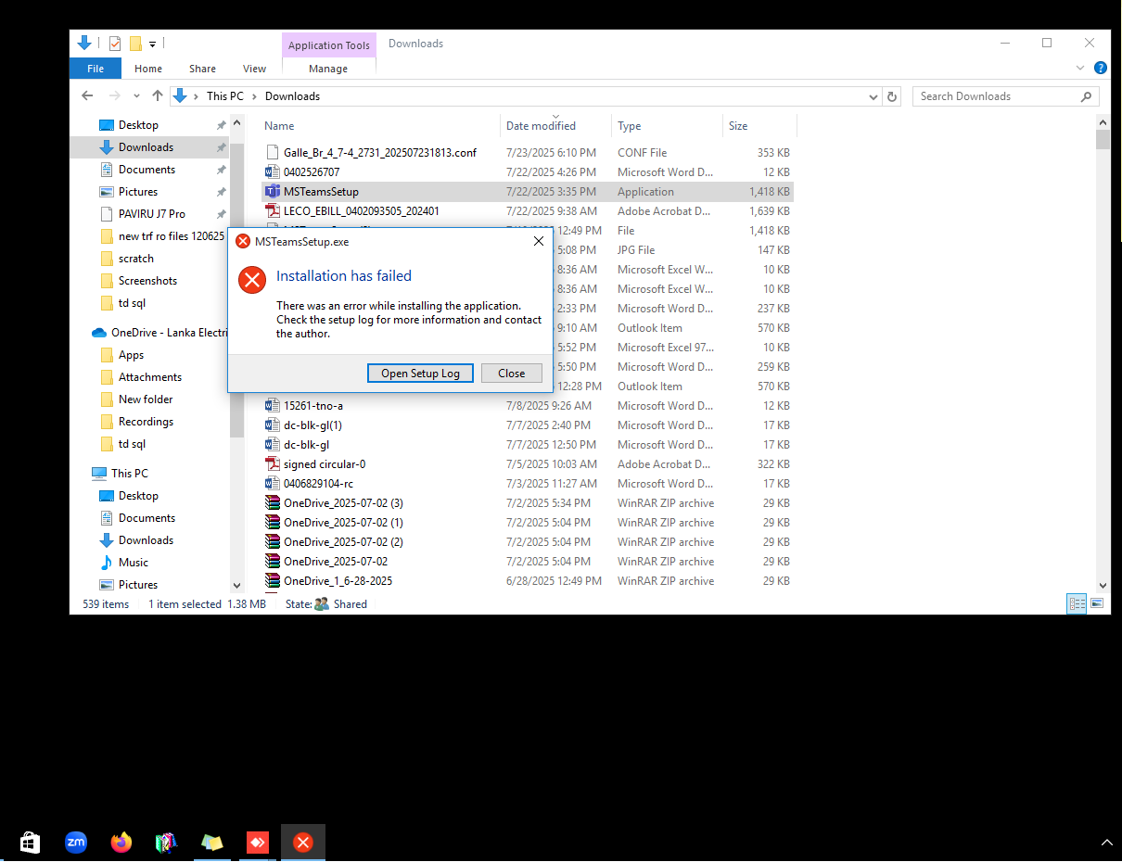The height and width of the screenshot is (862, 1122).
Task: Open OneDrive Recordings folder
Action: [x=146, y=422]
